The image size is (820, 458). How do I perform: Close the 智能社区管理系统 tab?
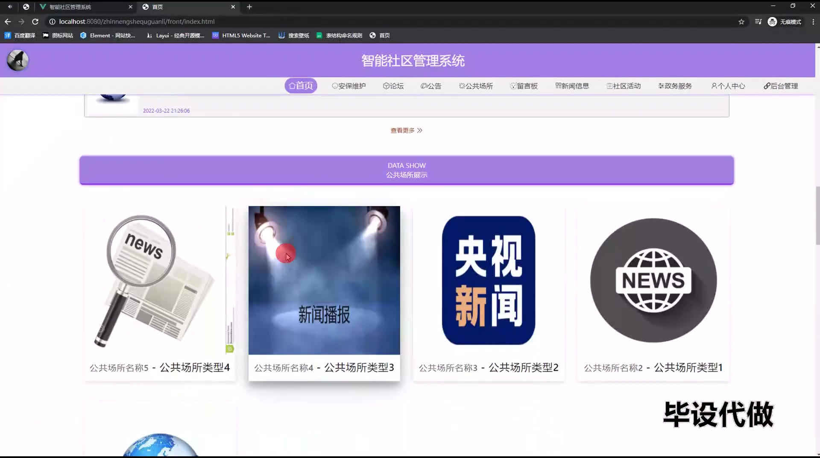pos(130,7)
